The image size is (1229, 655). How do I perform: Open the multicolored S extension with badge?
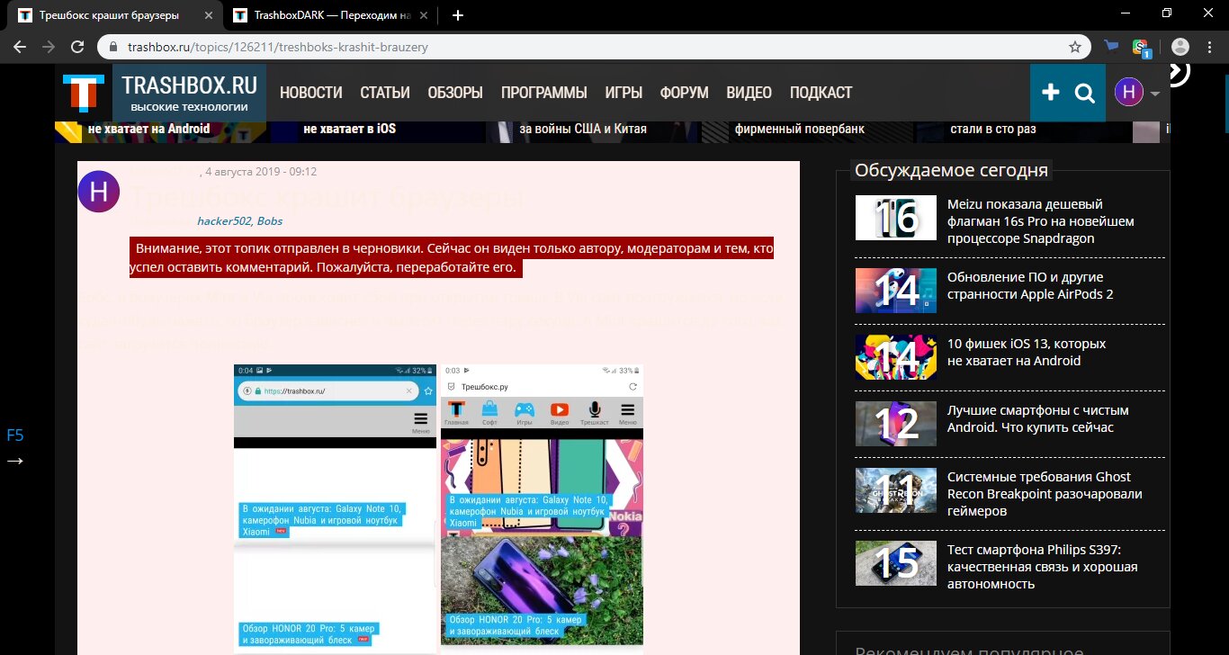pyautogui.click(x=1143, y=48)
